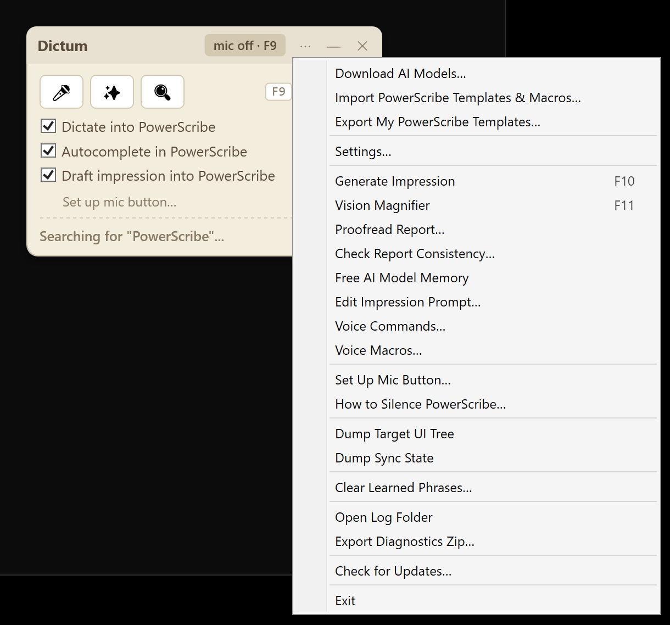Close the Dictum window

click(x=362, y=46)
